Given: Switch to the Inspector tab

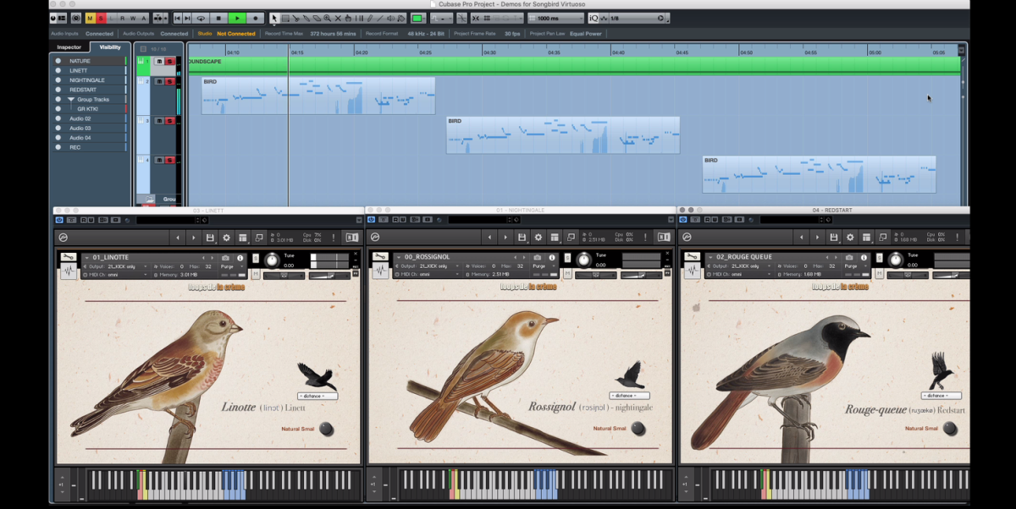Looking at the screenshot, I should (69, 47).
